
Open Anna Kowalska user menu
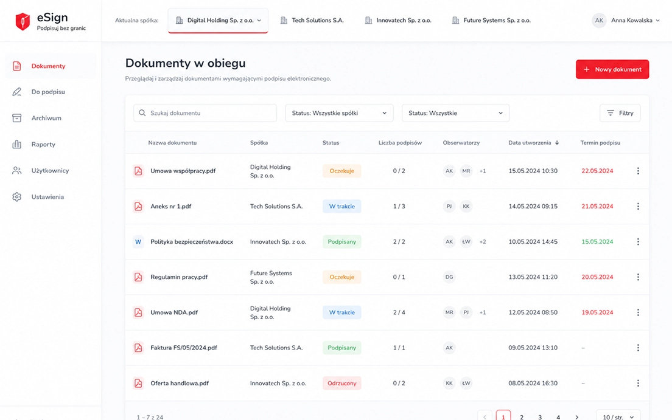pyautogui.click(x=635, y=20)
